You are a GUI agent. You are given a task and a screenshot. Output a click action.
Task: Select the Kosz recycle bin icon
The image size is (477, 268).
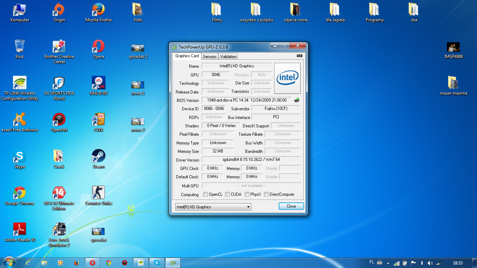[20, 49]
